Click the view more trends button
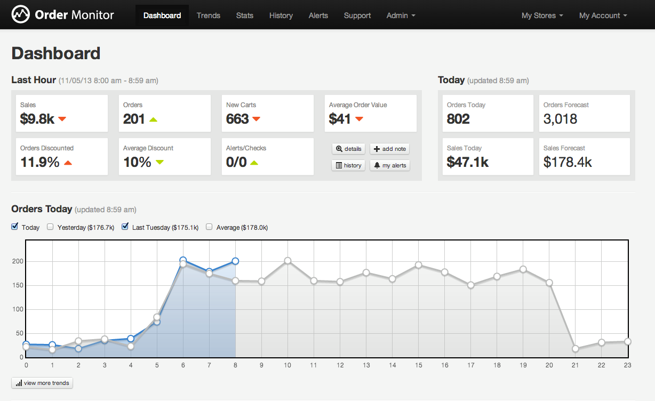The image size is (655, 401). click(42, 383)
